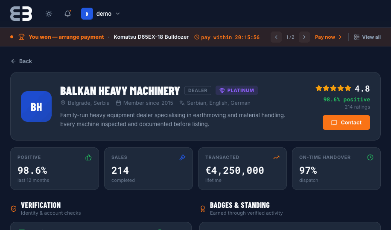391x230 pixels.
Task: Click the PLATINUM tier badge
Action: (236, 90)
